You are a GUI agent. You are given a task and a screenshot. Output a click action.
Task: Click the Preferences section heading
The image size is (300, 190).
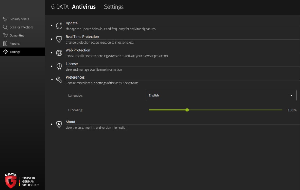coord(75,77)
